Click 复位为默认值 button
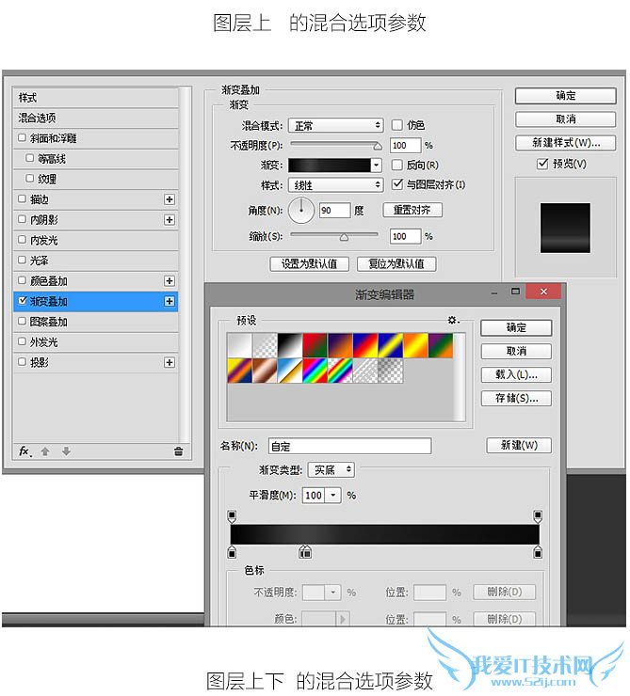Image resolution: width=630 pixels, height=696 pixels. click(396, 264)
